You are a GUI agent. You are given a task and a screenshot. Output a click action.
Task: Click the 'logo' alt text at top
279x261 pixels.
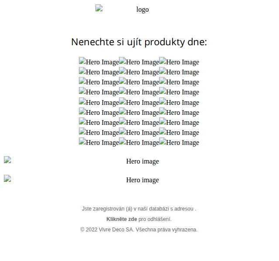pos(143,10)
